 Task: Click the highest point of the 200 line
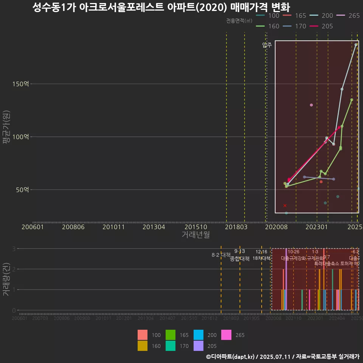click(x=356, y=45)
